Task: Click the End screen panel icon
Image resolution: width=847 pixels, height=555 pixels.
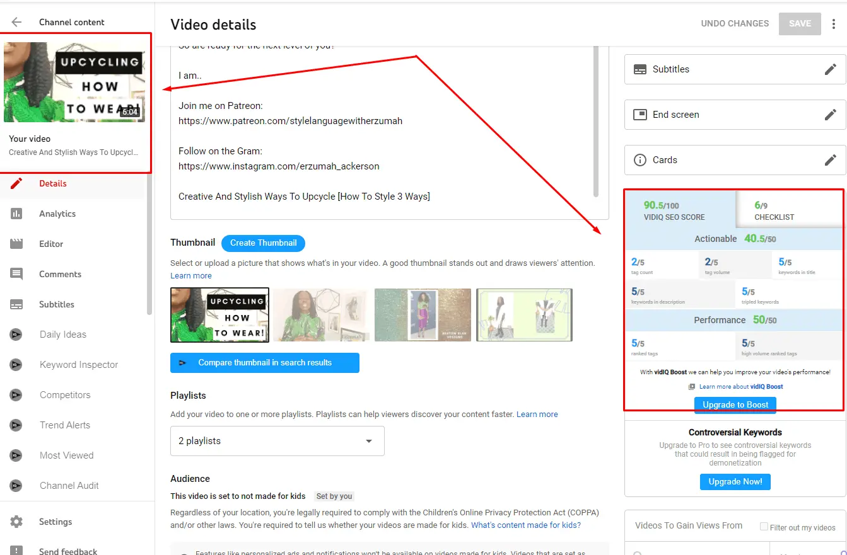Action: [640, 115]
